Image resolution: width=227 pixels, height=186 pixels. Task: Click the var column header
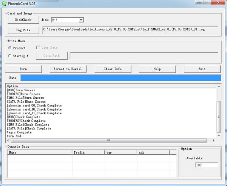point(121,152)
